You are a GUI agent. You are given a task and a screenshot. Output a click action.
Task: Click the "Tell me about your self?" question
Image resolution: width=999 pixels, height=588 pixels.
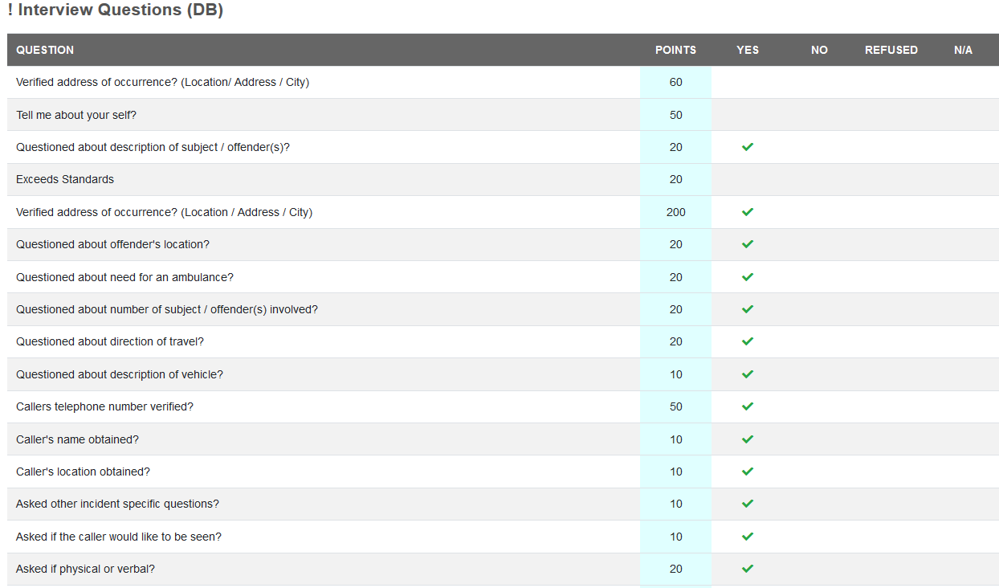(x=76, y=115)
